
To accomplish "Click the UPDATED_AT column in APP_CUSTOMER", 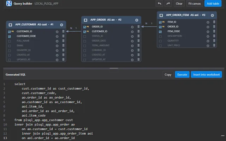I will (x=24, y=60).
